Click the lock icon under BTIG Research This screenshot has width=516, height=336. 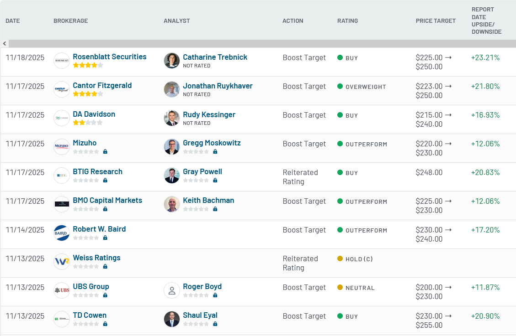click(105, 180)
